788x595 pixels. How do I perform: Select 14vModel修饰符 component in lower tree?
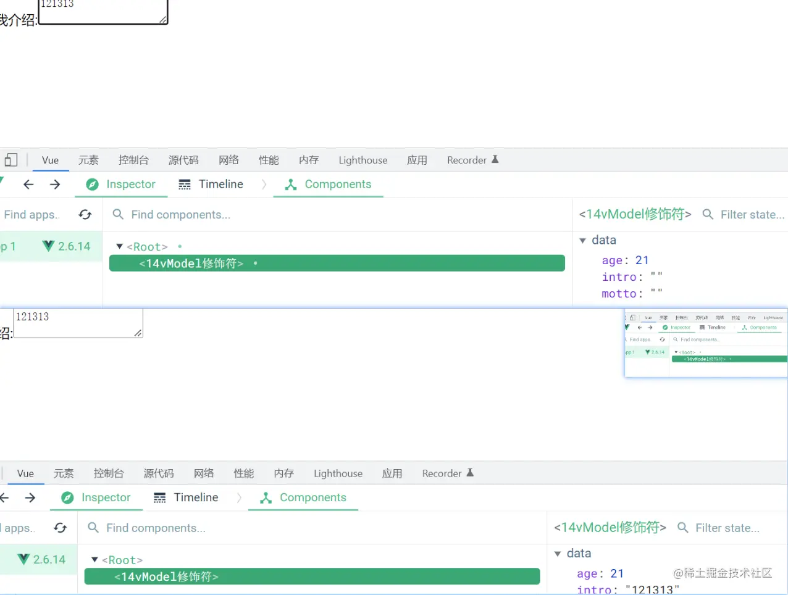[x=312, y=576]
